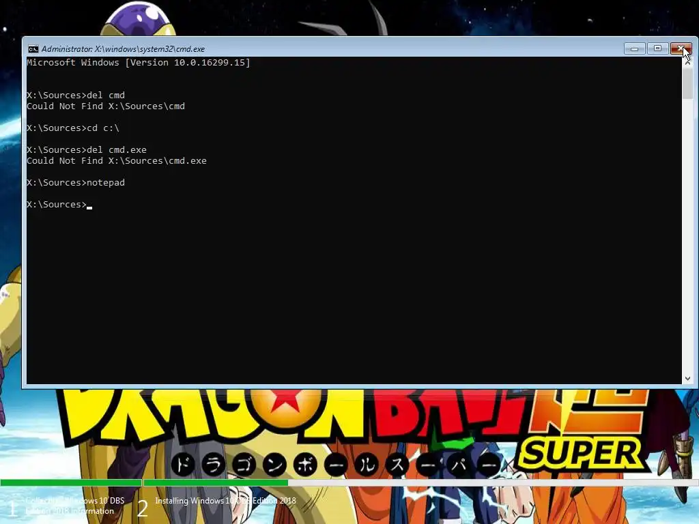Click the green setup progress bar for step 2

(x=216, y=482)
